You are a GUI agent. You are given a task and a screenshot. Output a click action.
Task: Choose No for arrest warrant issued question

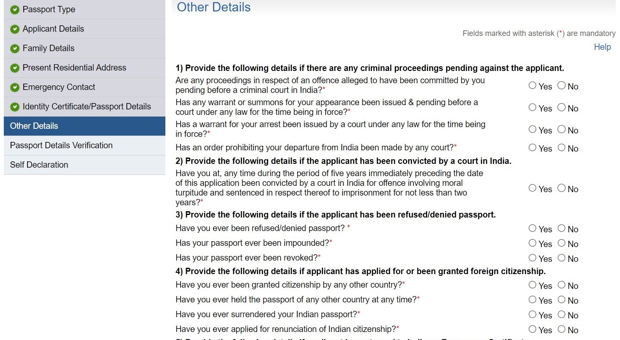[x=562, y=129]
